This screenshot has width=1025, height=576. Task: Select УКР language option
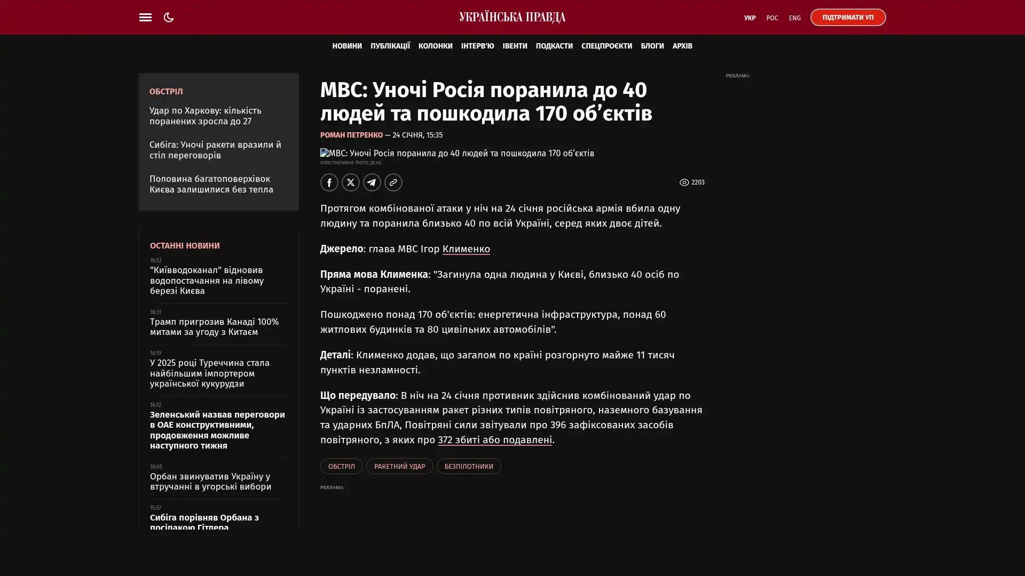pos(750,18)
